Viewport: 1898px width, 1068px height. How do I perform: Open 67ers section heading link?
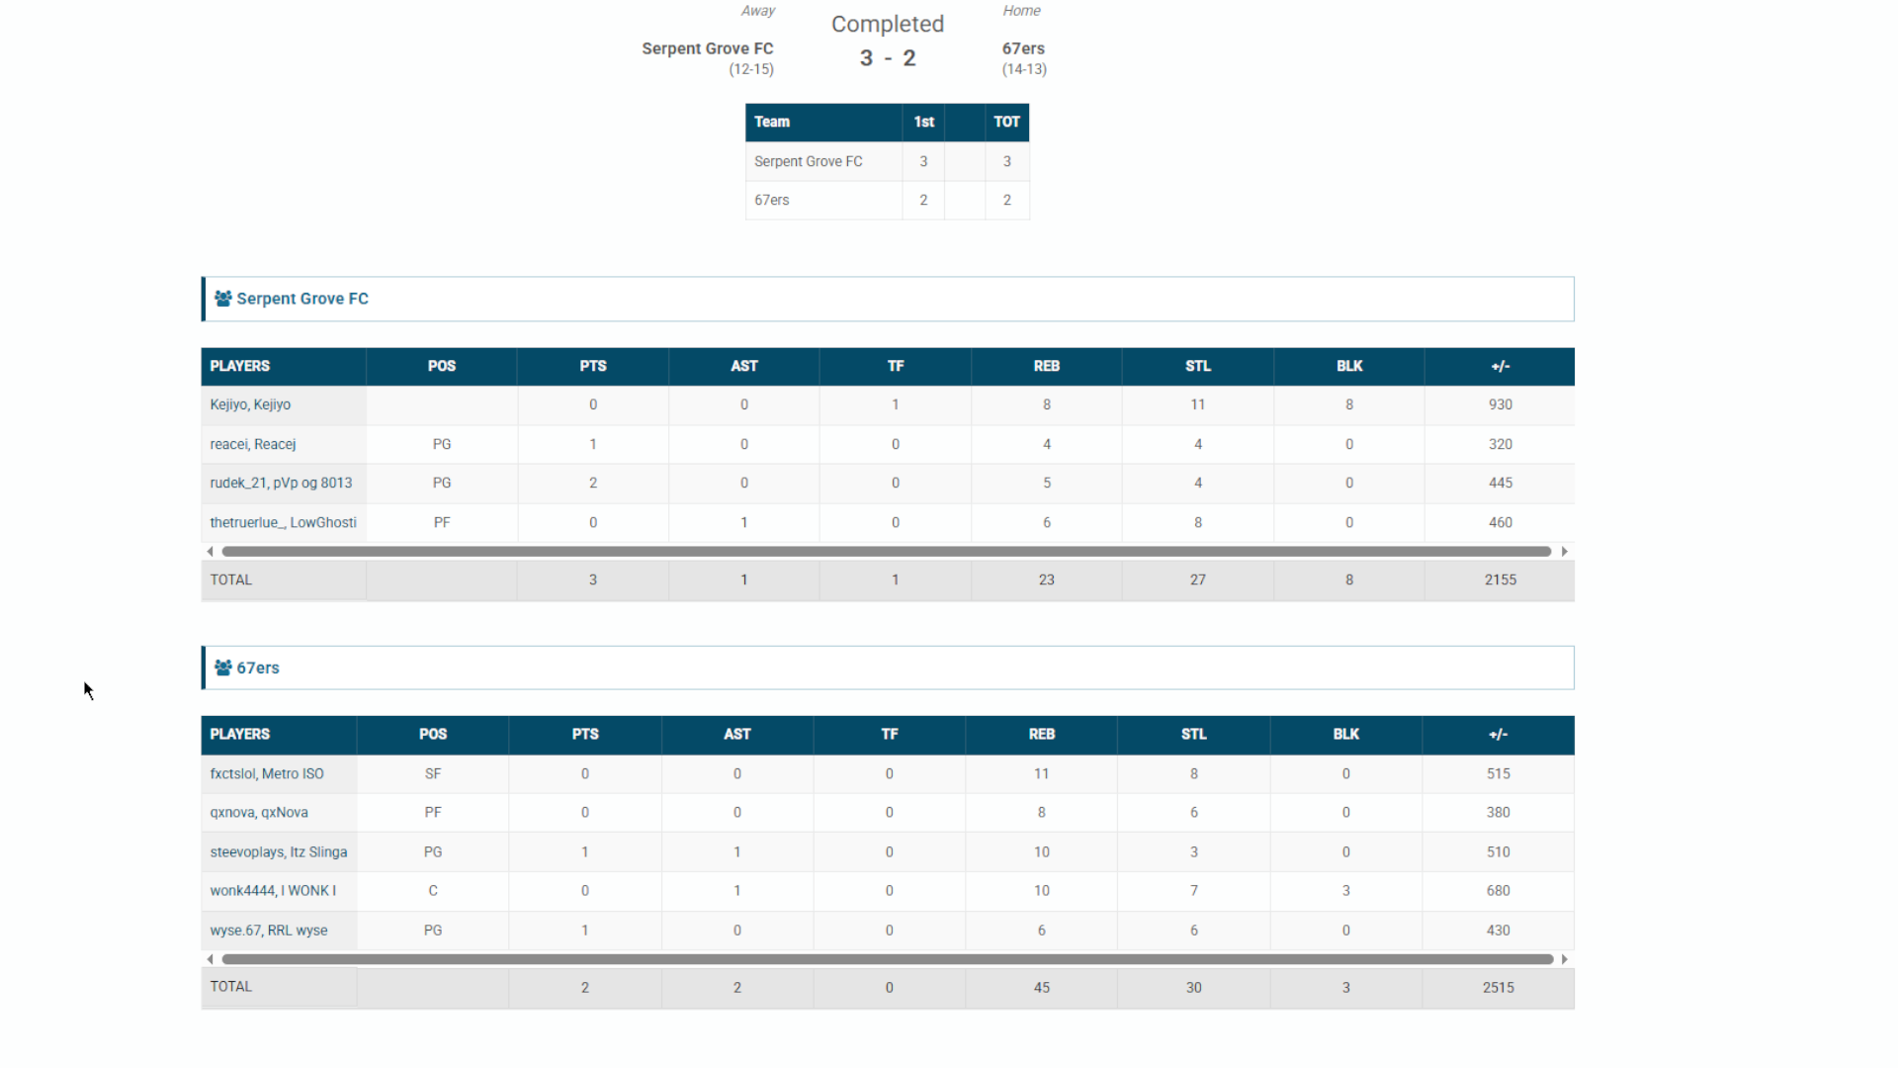coord(258,667)
